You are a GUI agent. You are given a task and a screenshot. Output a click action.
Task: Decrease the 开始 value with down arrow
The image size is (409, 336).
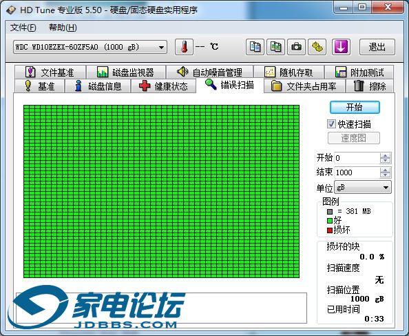[386, 161]
